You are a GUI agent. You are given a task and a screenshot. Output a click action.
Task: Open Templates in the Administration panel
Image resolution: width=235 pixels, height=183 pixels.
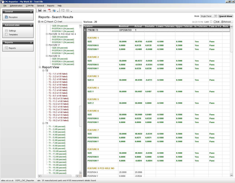click(x=13, y=34)
